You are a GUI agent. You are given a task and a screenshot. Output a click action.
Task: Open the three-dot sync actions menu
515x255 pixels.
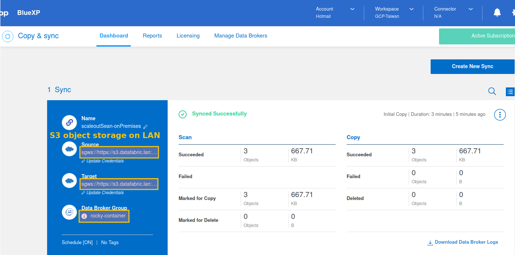click(x=500, y=115)
